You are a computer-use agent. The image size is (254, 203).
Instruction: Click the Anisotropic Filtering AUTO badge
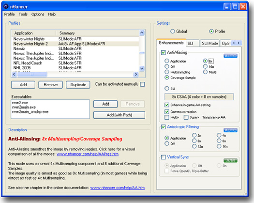[230, 130]
